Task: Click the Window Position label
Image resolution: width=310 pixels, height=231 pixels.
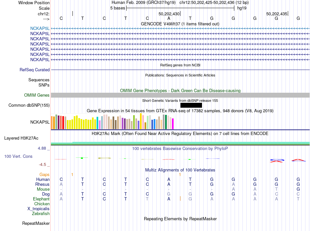Action: [x=34, y=3]
